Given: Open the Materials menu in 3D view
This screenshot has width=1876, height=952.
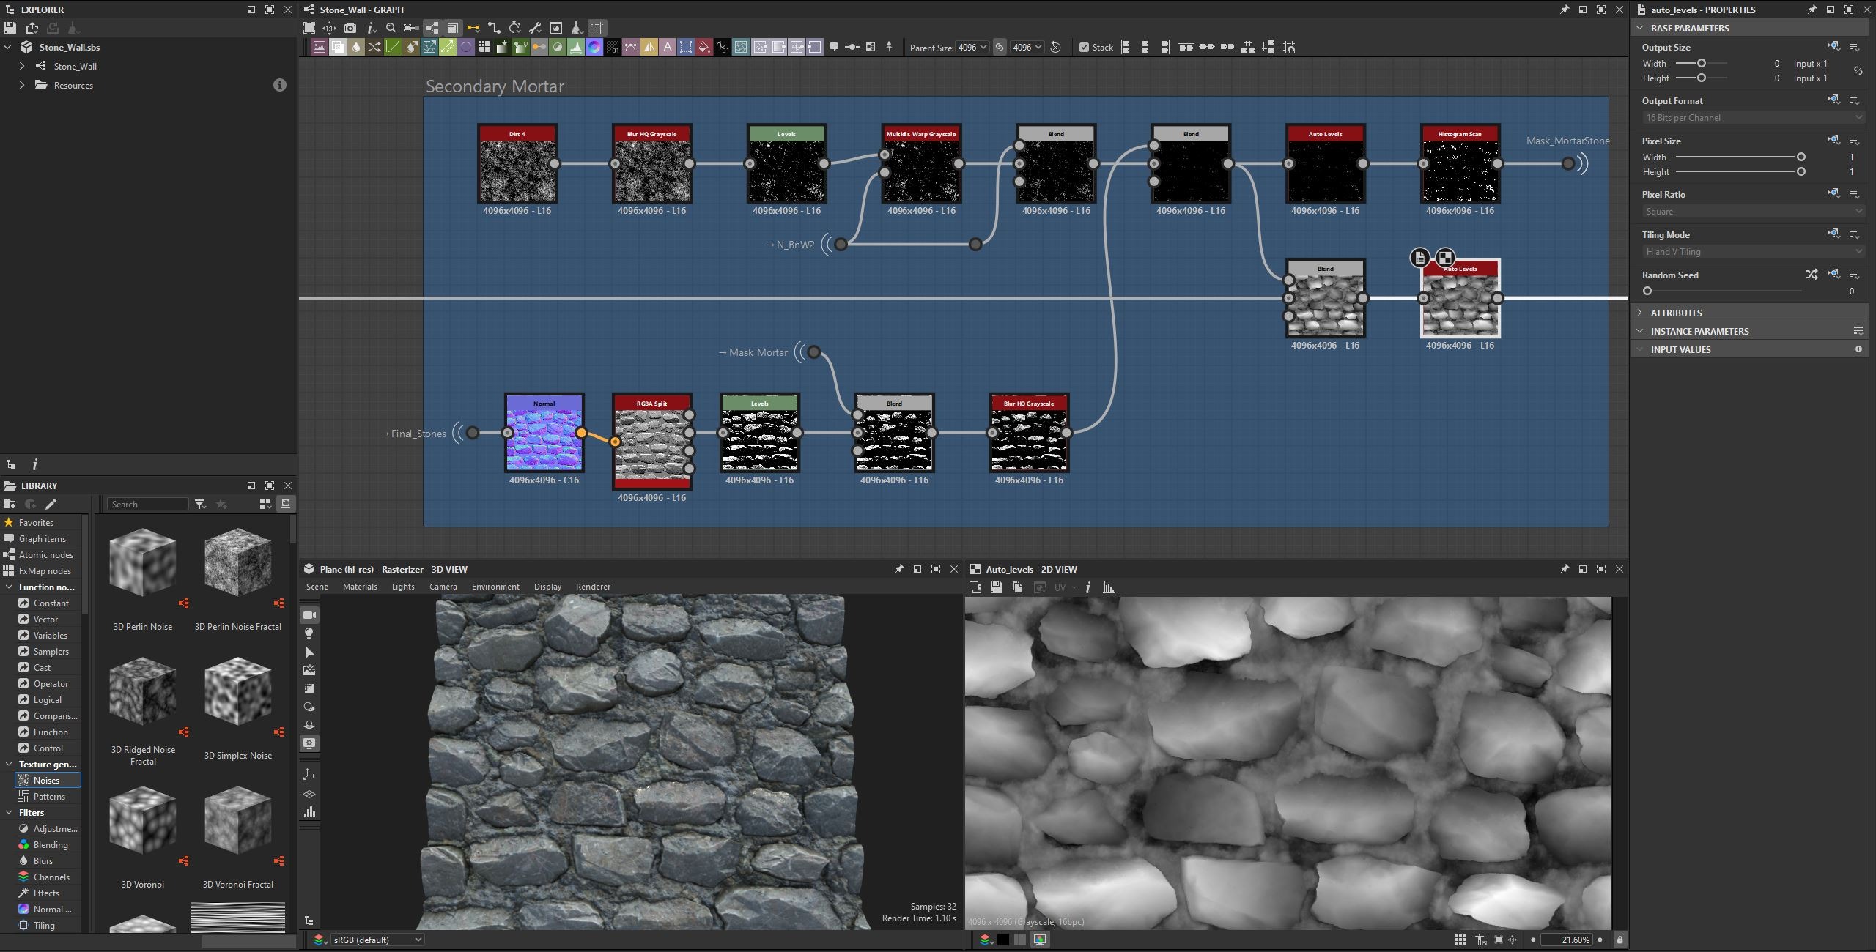Looking at the screenshot, I should tap(360, 587).
